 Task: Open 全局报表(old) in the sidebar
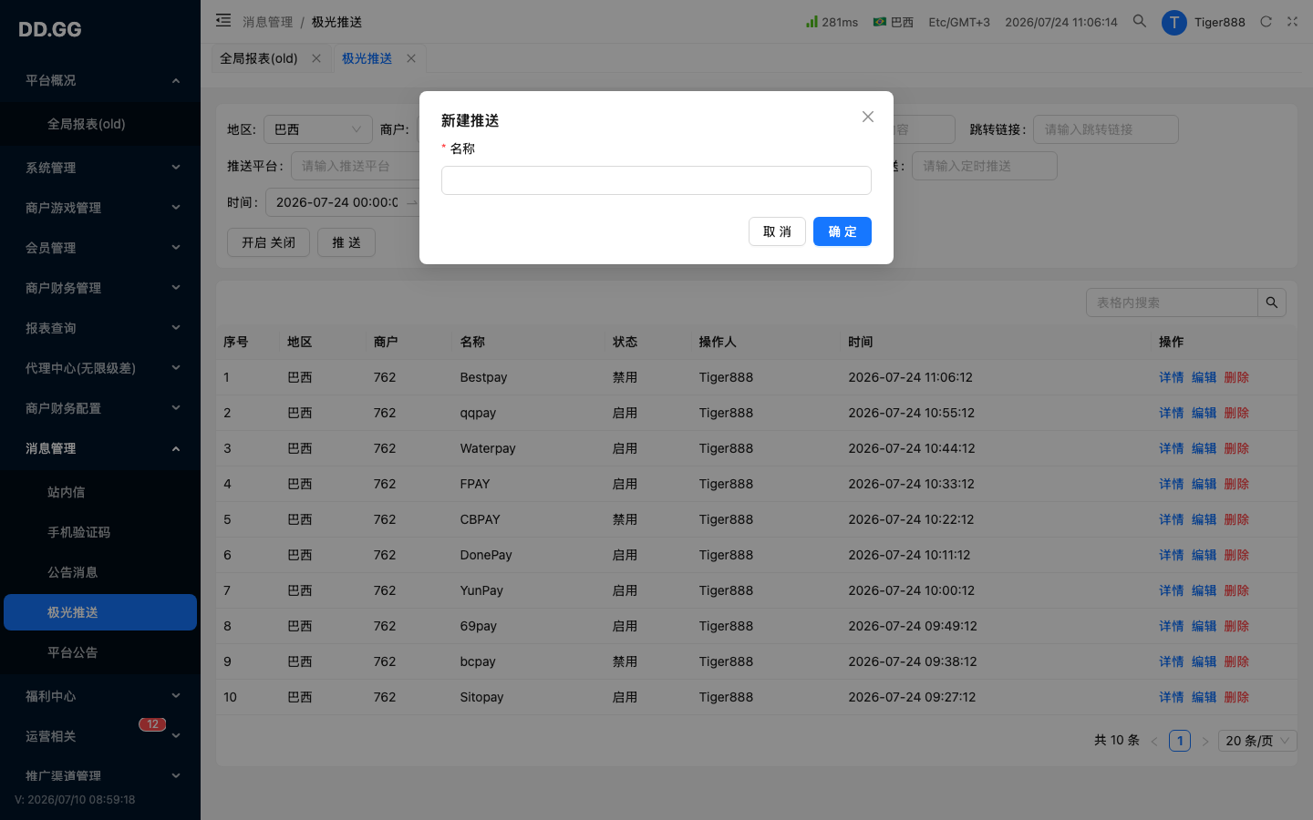100,124
